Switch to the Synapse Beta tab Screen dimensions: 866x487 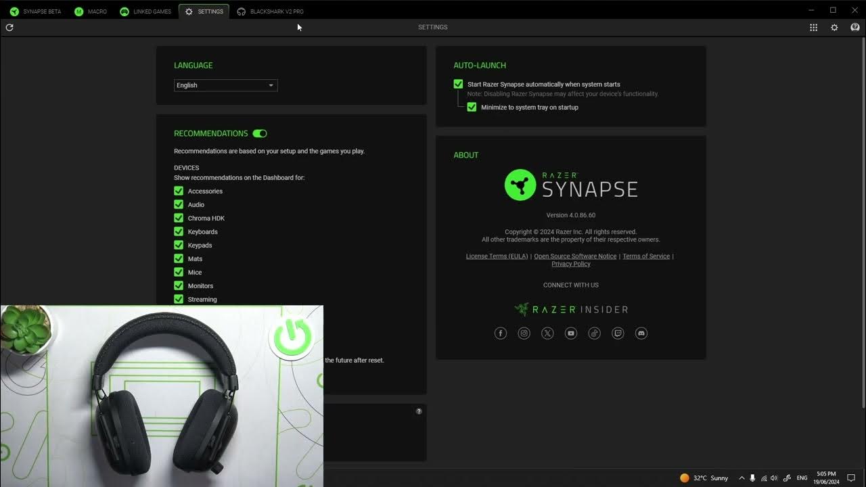pos(35,11)
